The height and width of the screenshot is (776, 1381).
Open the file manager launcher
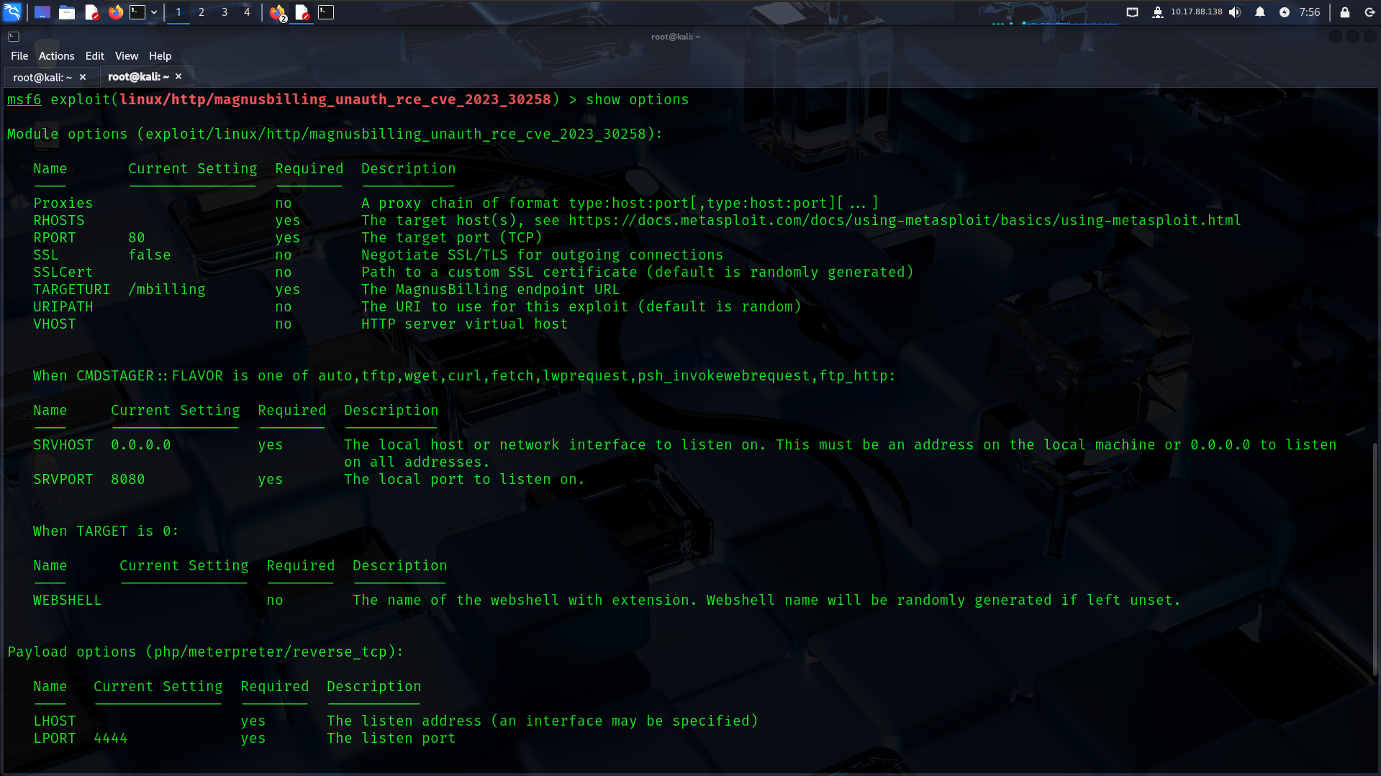[67, 12]
